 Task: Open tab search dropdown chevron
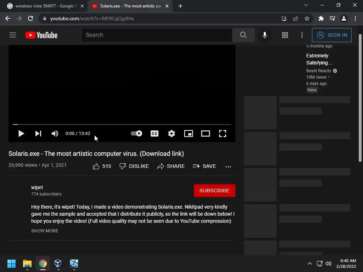pyautogui.click(x=306, y=5)
